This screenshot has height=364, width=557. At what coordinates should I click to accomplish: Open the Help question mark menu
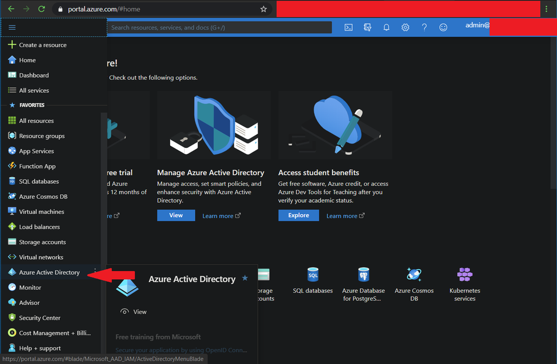[x=424, y=27]
